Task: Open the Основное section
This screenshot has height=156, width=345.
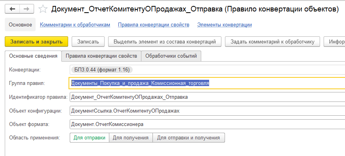Action: [20, 25]
